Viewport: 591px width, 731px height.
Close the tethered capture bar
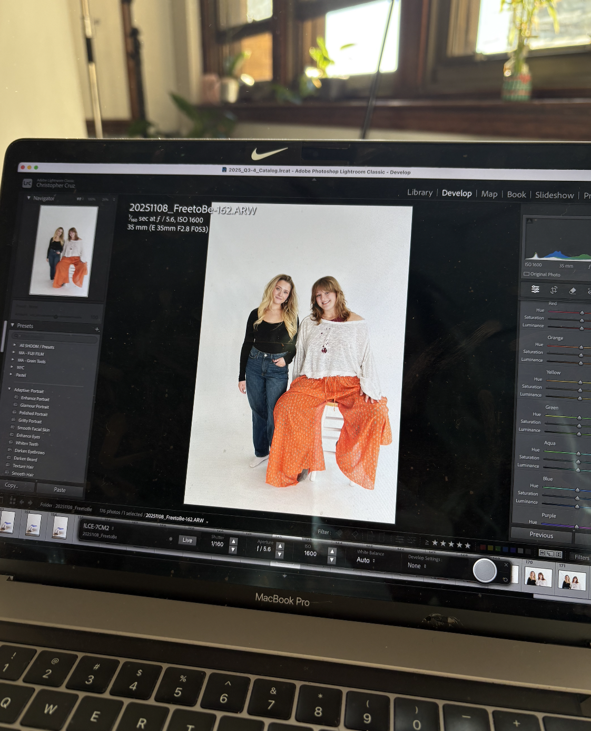(x=506, y=565)
